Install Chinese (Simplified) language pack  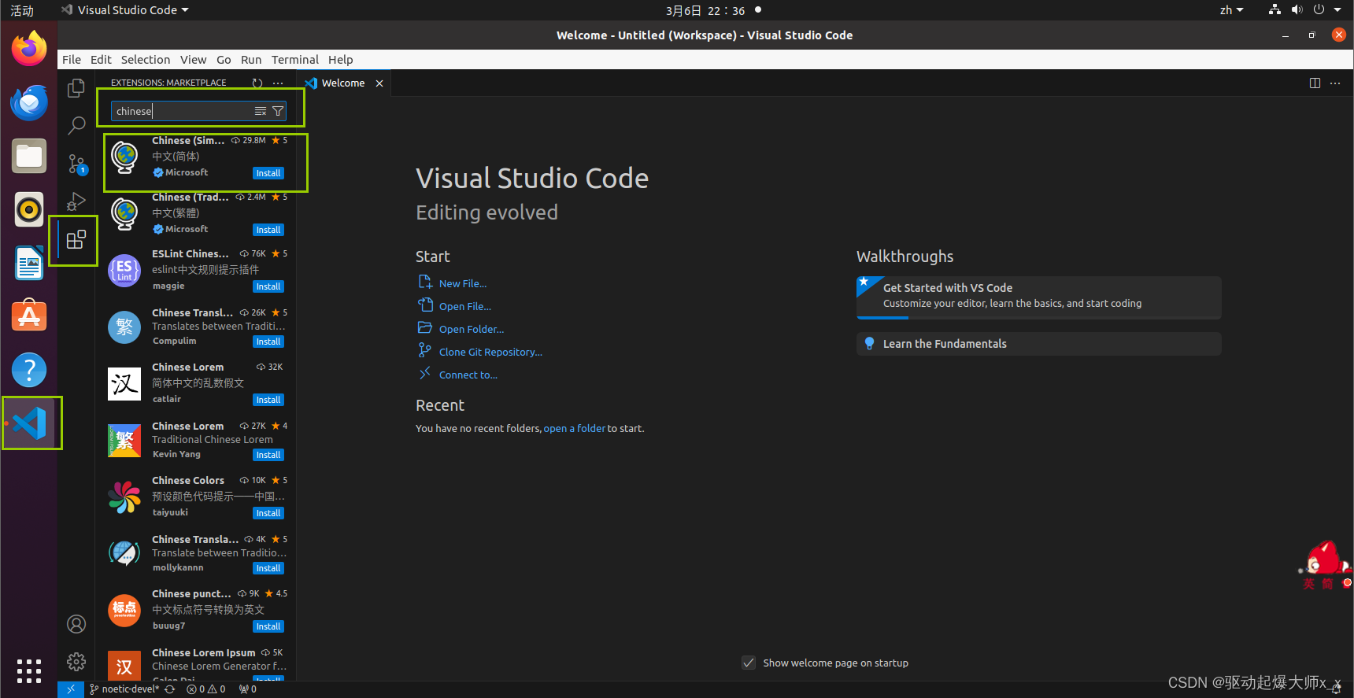click(x=268, y=173)
